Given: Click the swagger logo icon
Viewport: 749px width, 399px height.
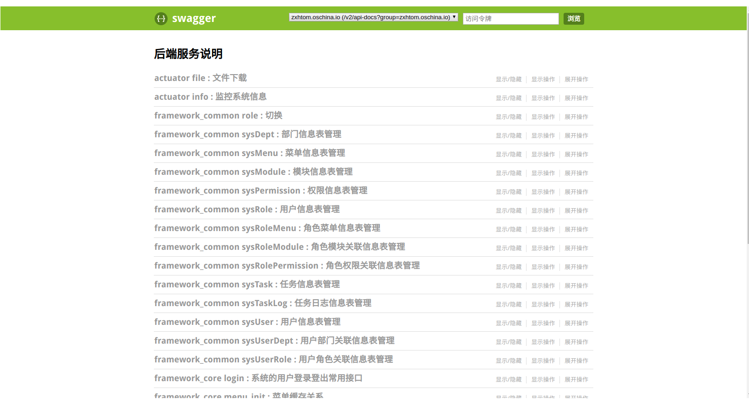Looking at the screenshot, I should click(x=161, y=19).
